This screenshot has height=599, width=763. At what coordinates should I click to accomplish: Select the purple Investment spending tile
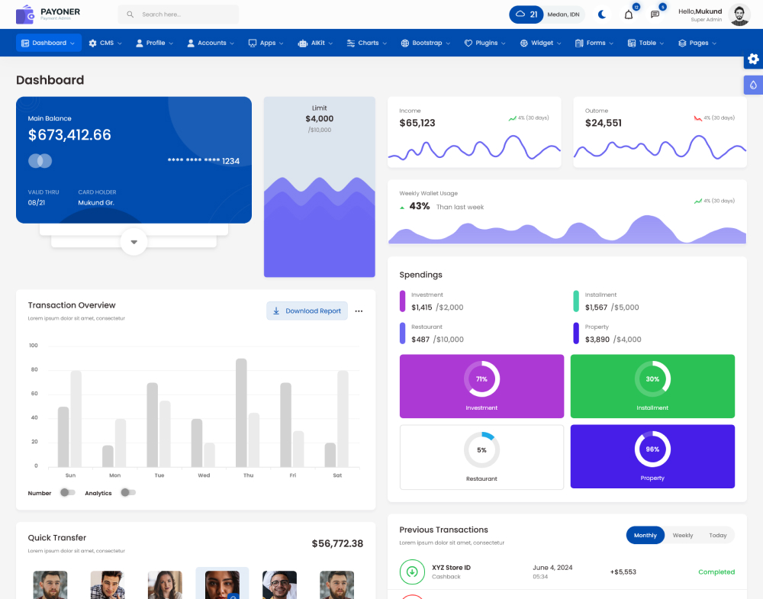pyautogui.click(x=481, y=386)
